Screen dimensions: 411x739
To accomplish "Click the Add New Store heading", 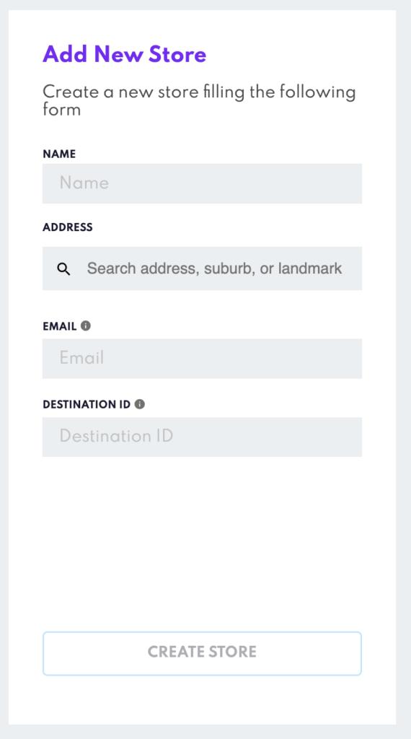I will [x=125, y=54].
